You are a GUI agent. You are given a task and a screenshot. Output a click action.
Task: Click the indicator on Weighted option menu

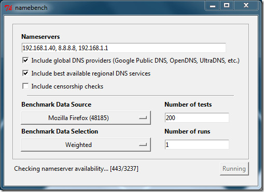pyautogui.click(x=143, y=145)
